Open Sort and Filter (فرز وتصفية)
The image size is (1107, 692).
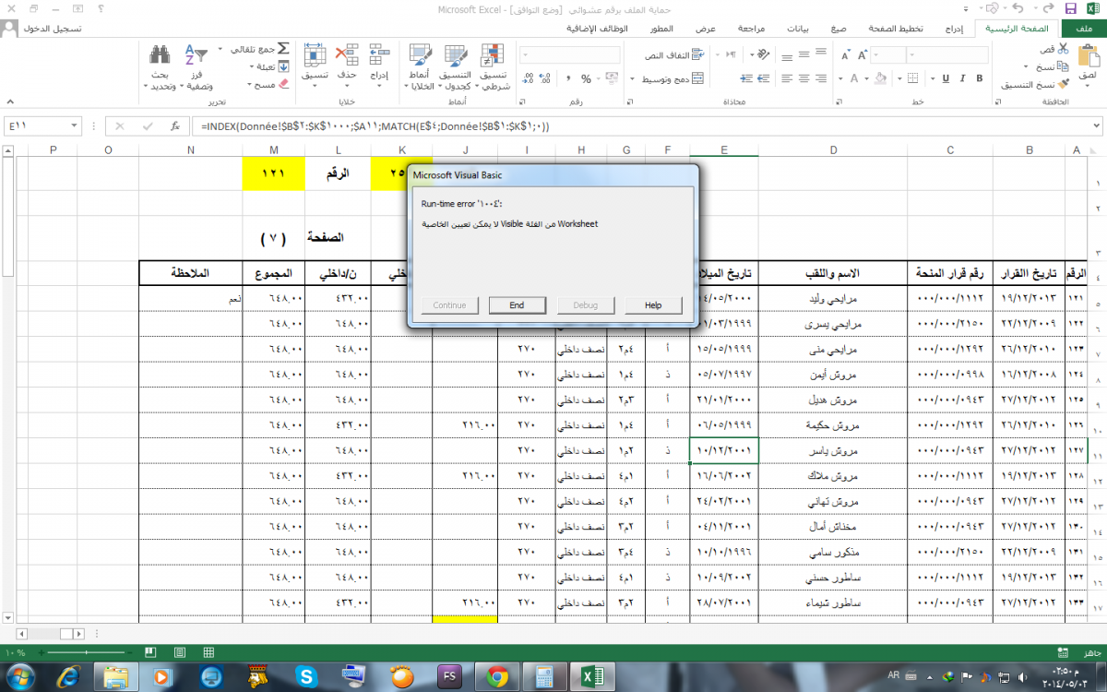pyautogui.click(x=196, y=66)
